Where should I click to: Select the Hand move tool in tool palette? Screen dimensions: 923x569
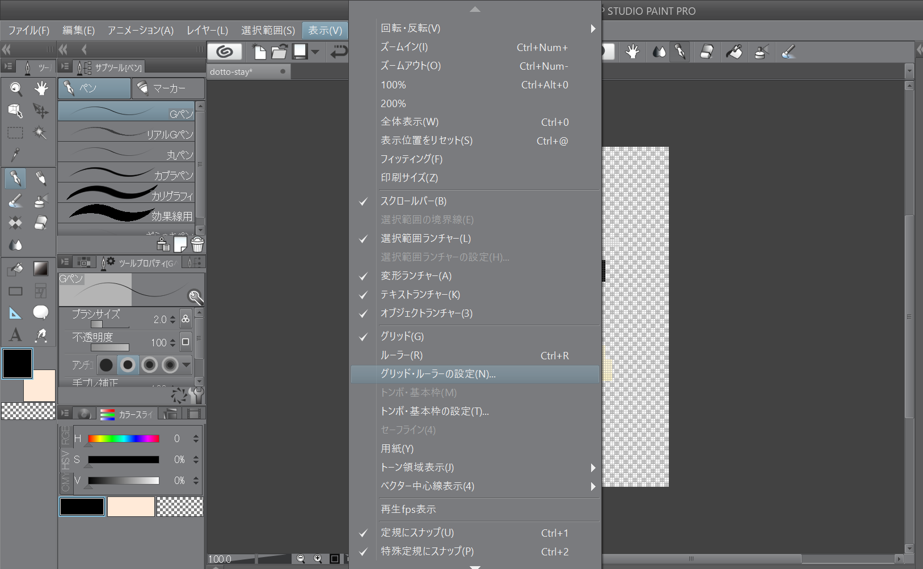41,88
